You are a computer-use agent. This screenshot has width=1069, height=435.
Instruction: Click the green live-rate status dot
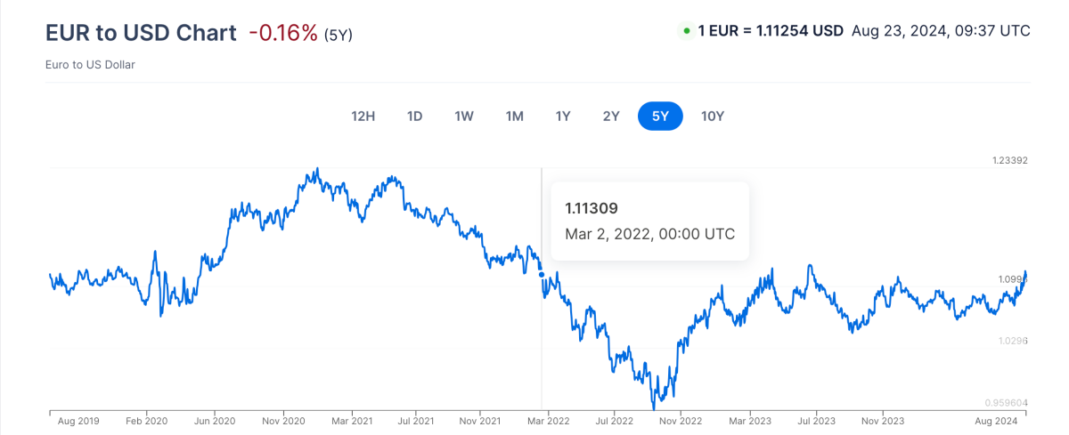point(687,31)
